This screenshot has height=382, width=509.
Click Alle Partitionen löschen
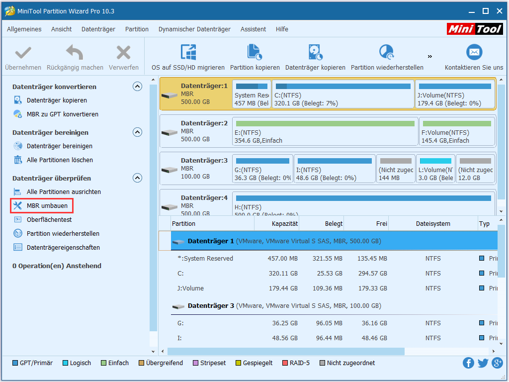pos(60,160)
